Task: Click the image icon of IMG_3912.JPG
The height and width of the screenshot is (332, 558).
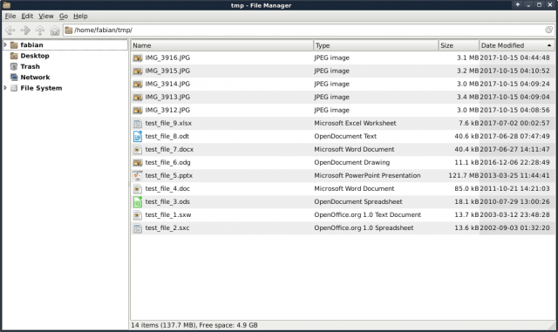Action: [x=138, y=110]
